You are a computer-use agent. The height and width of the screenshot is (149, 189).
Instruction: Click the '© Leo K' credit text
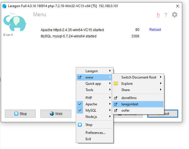tap(8, 35)
